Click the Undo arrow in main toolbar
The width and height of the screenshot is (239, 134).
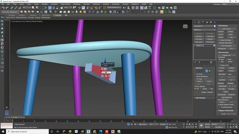(3, 7)
